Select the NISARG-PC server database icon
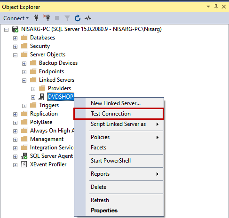This screenshot has width=229, height=218. tap(15, 29)
